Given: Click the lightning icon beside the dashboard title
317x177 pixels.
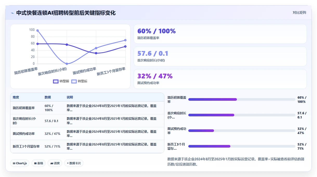Looking at the screenshot, I should tap(12, 13).
